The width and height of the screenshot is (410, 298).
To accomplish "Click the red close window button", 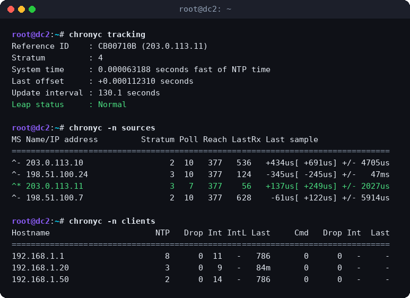I will (x=11, y=10).
